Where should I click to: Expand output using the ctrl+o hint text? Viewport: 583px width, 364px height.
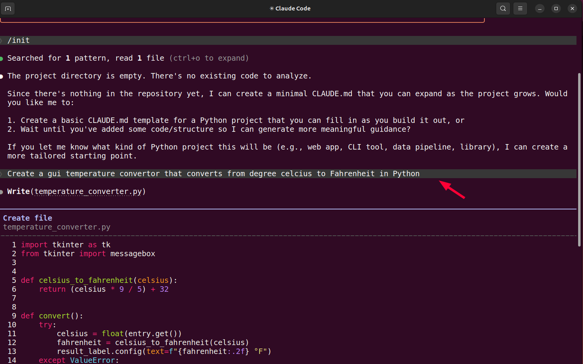[209, 58]
